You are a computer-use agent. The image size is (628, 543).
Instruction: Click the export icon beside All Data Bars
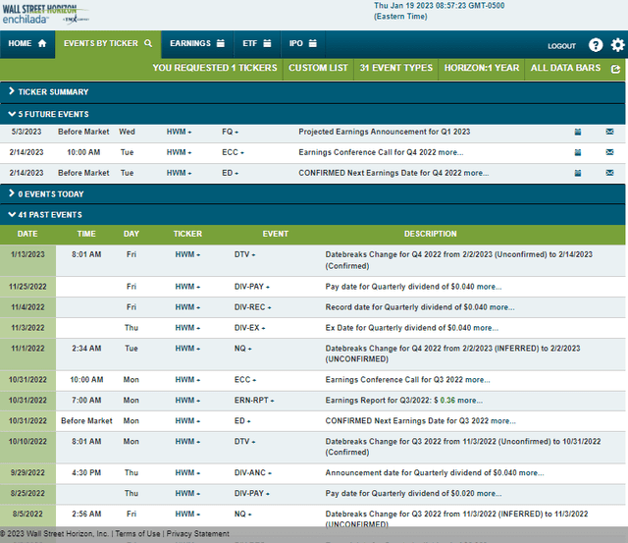[615, 69]
